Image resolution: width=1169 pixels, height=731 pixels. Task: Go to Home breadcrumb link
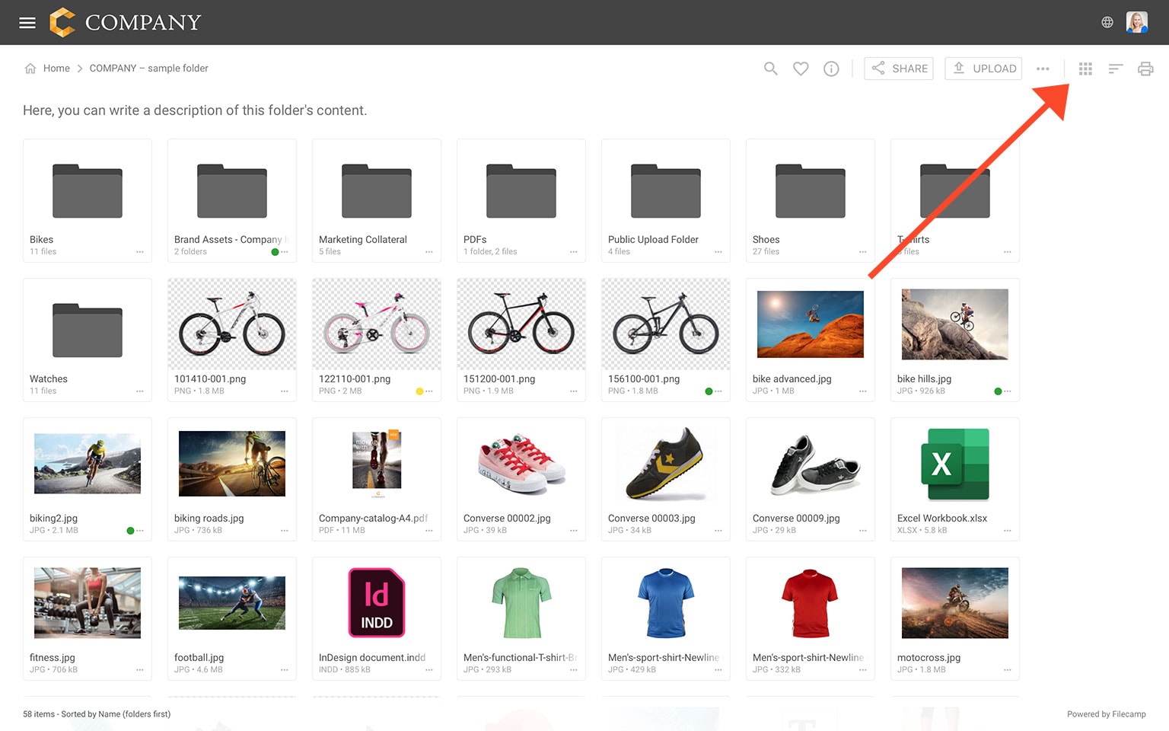[56, 69]
